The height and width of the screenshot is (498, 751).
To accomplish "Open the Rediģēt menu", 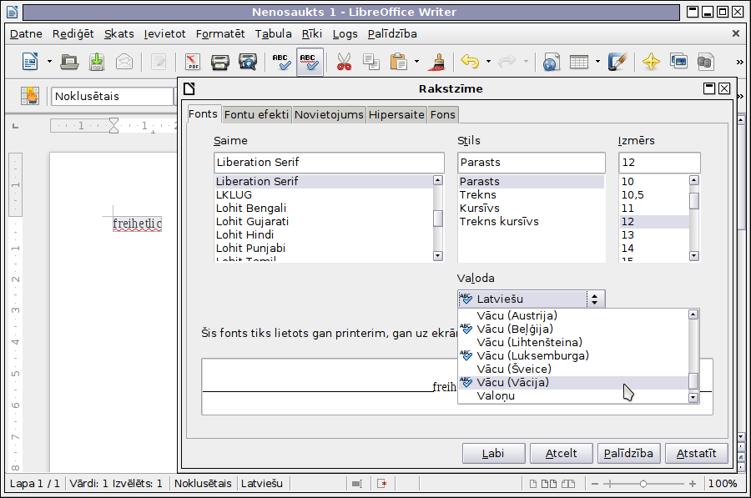I will click(x=73, y=34).
